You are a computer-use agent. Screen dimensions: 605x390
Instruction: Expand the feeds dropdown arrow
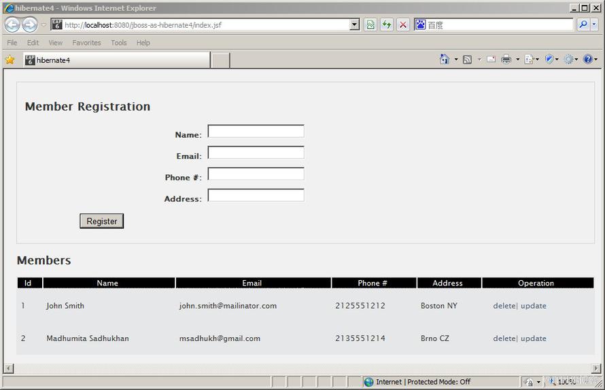pos(480,59)
